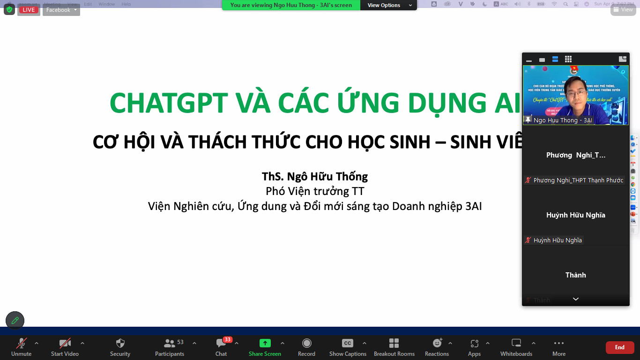640x360 pixels.
Task: Select Ngo Huu Thong's video thumbnail
Action: point(575,94)
